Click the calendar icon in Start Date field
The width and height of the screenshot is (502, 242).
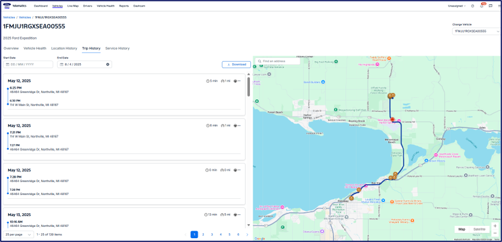[x=8, y=64]
